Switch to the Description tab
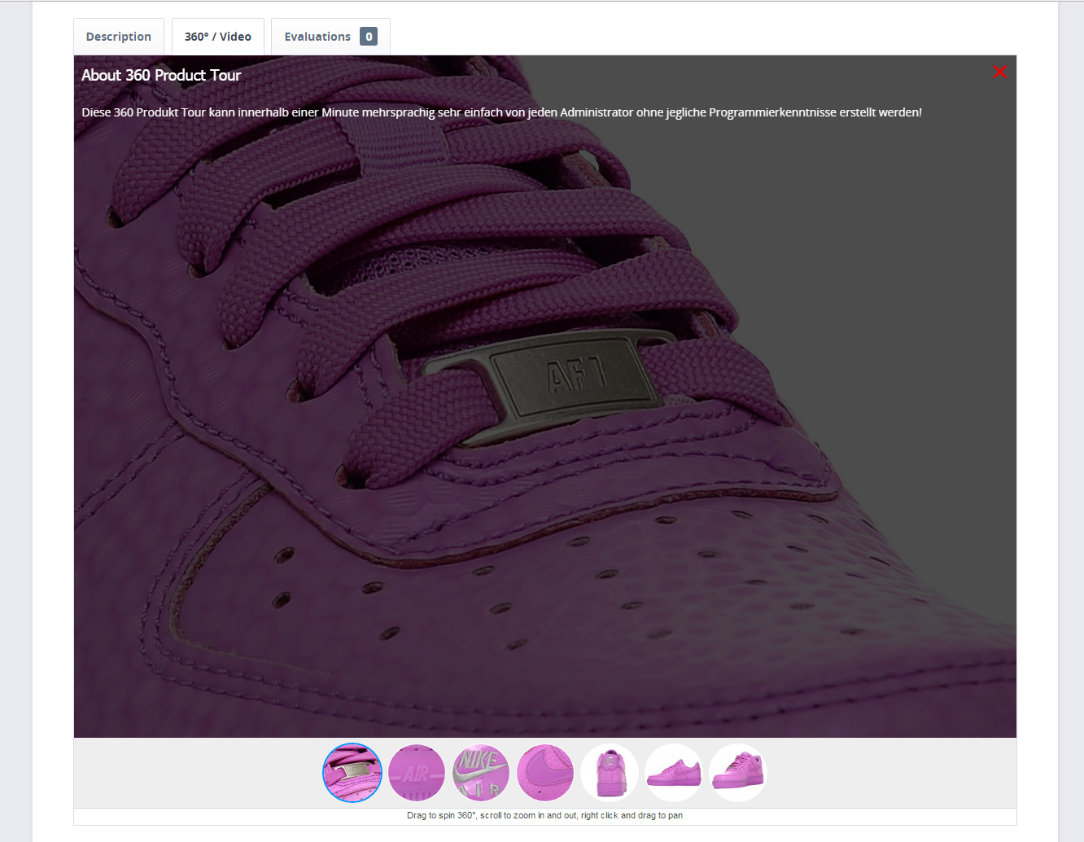Viewport: 1084px width, 842px height. (x=119, y=37)
